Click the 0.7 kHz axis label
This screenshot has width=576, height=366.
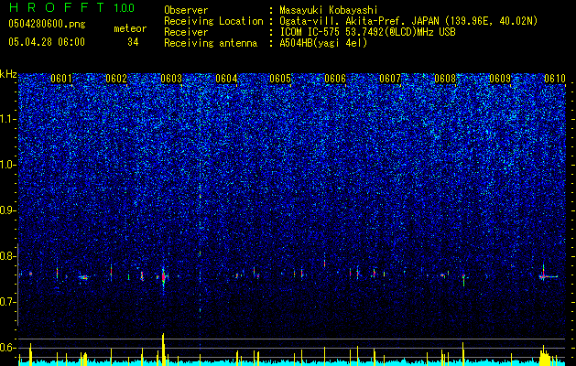[8, 302]
